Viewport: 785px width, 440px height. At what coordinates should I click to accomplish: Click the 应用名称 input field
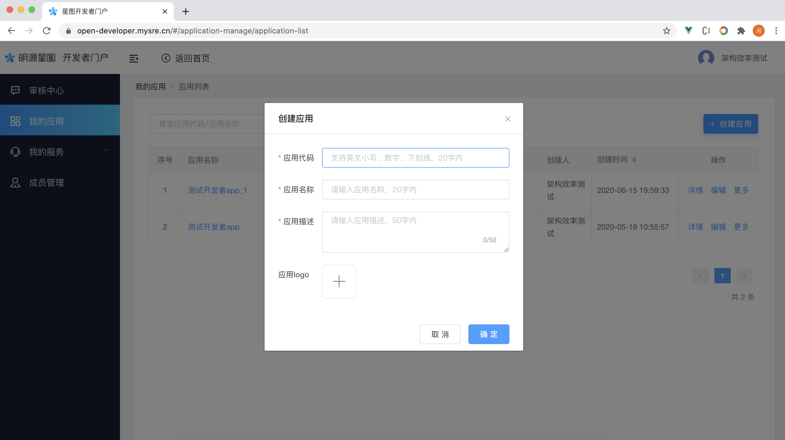click(415, 190)
